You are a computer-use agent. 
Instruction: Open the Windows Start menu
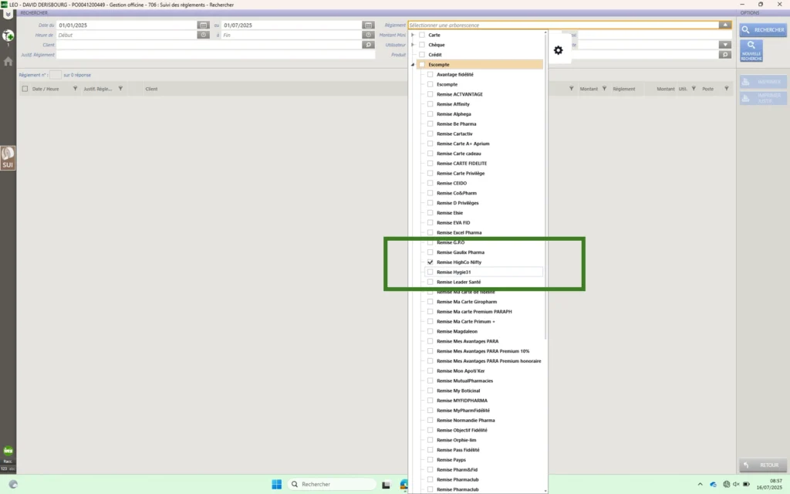click(x=276, y=484)
